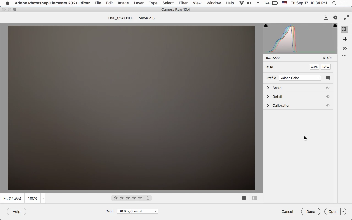
Task: Expand the Detail panel
Action: [x=268, y=97]
